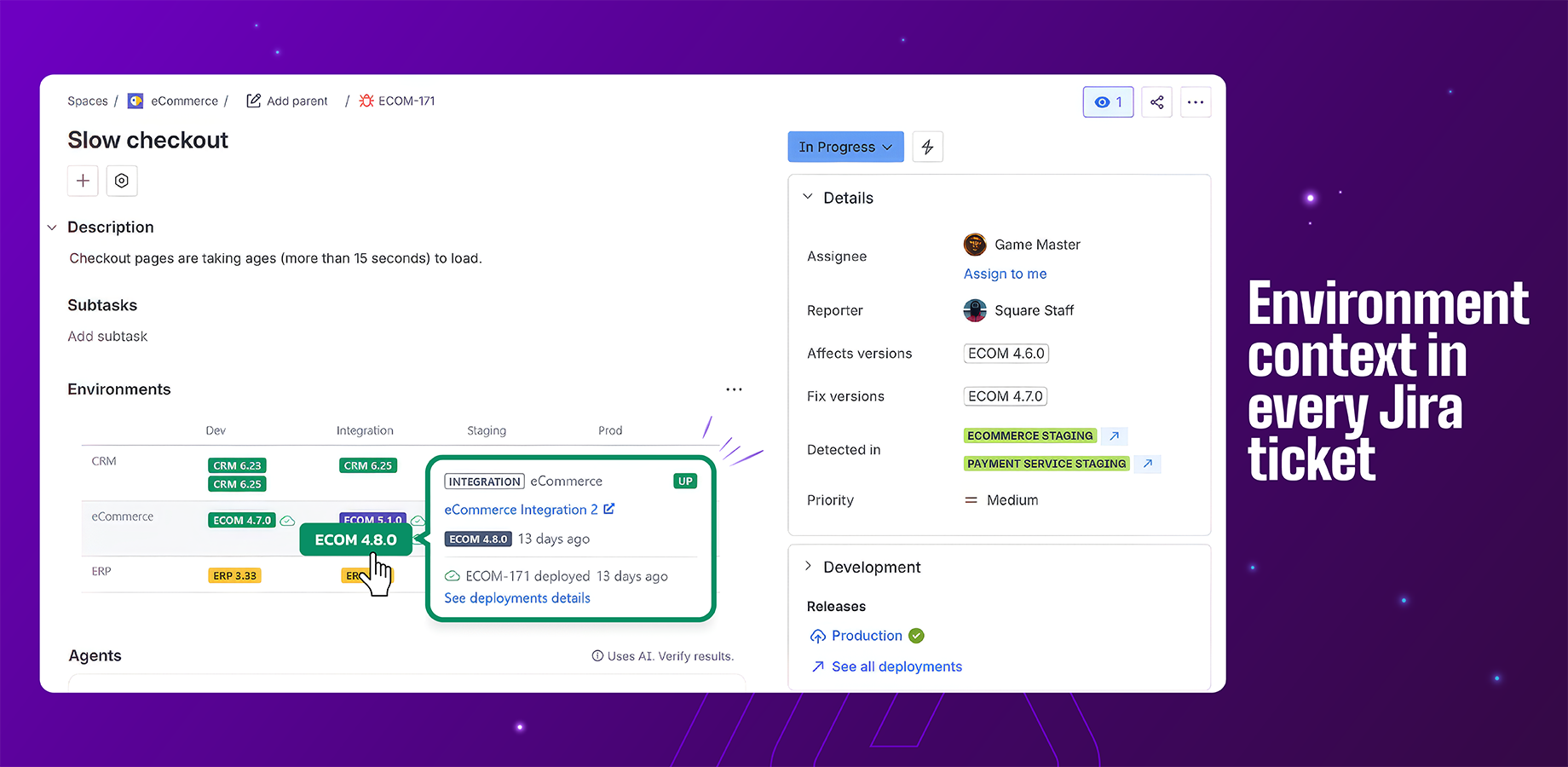
Task: Click CRM 6.23 badge in Dev column
Action: 237,466
